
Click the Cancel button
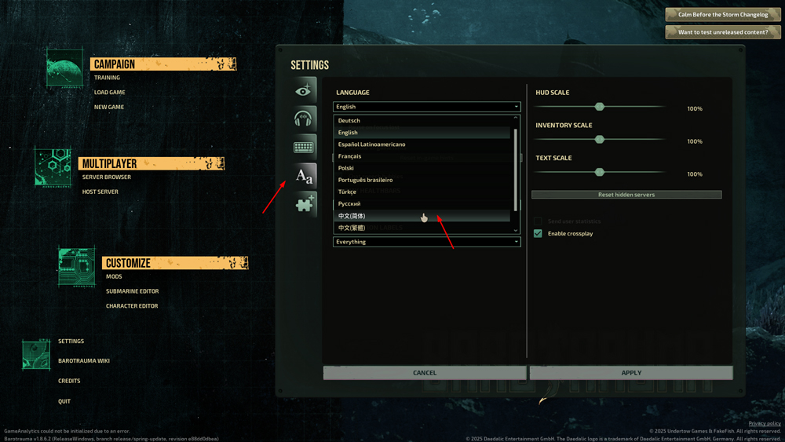(x=425, y=373)
